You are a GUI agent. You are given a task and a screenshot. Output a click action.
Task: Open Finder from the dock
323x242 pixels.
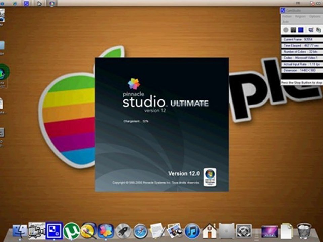(x=20, y=231)
